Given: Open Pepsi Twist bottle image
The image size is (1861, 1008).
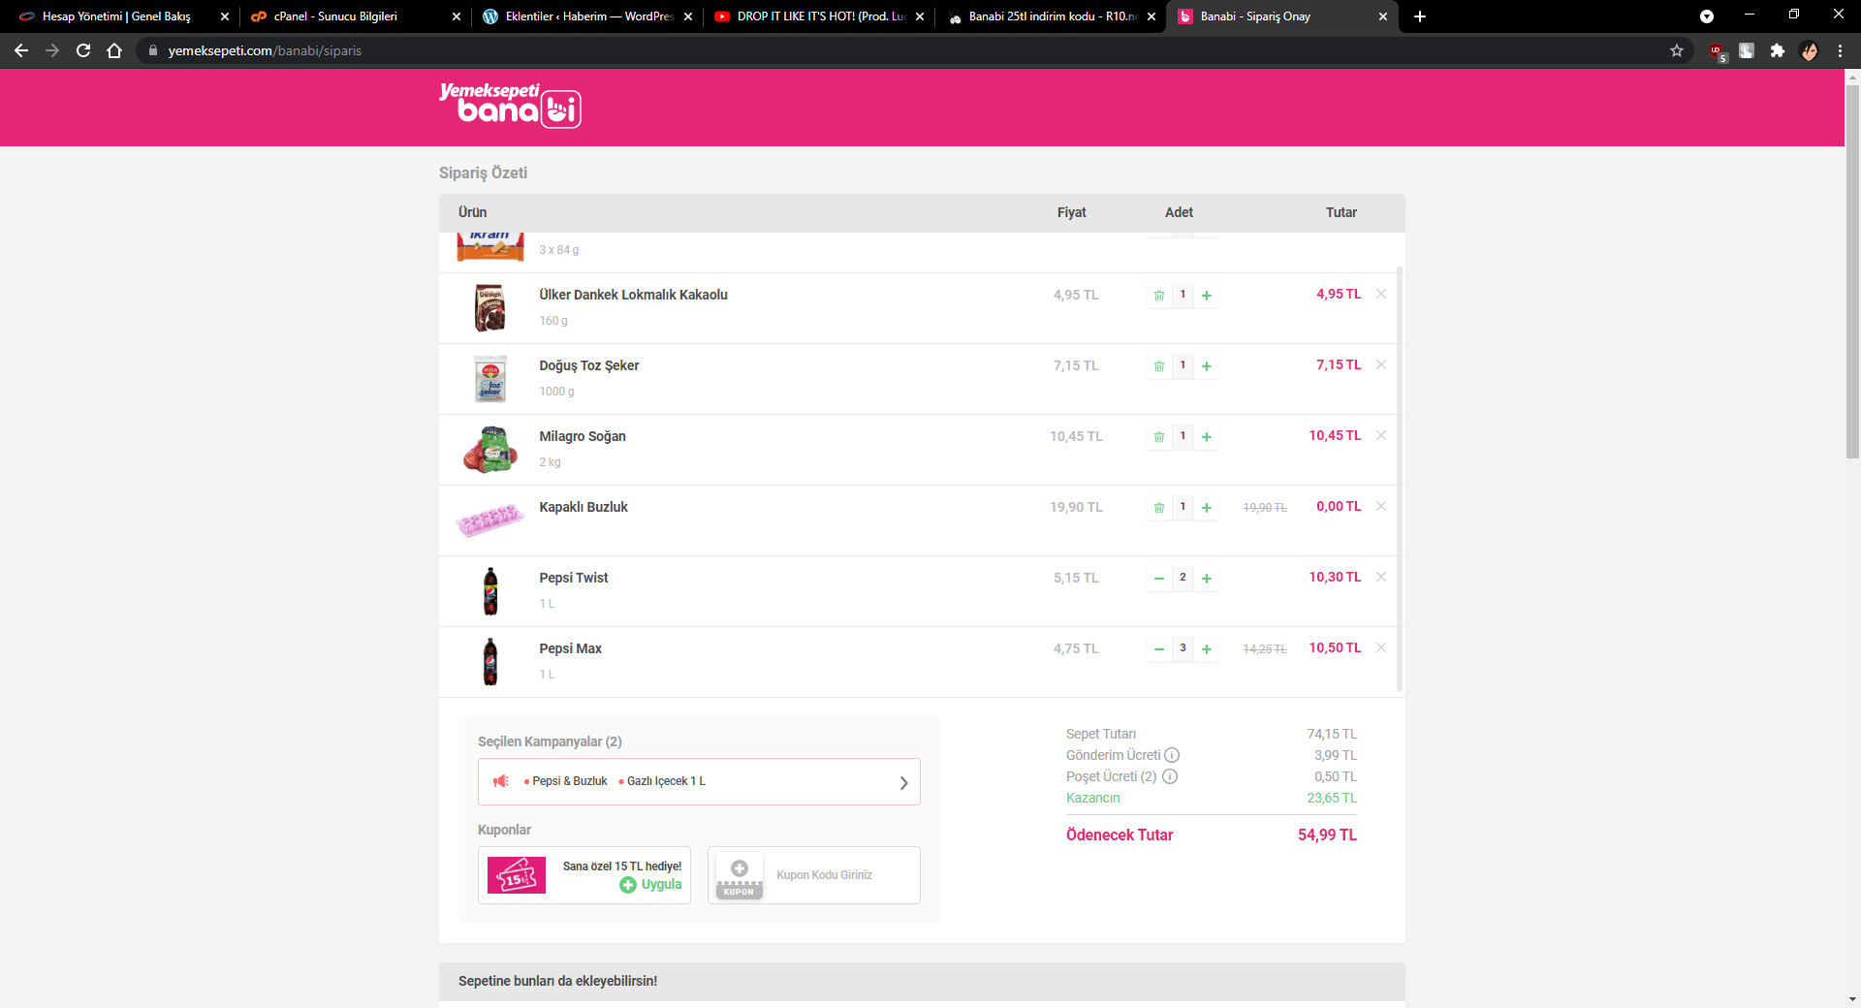Looking at the screenshot, I should (490, 591).
